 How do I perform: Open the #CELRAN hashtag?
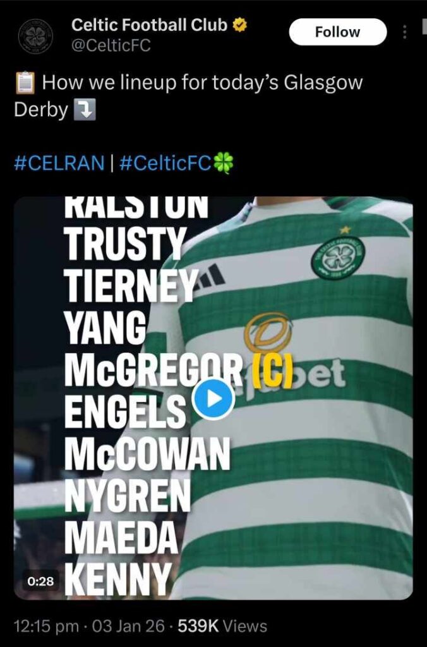click(59, 163)
